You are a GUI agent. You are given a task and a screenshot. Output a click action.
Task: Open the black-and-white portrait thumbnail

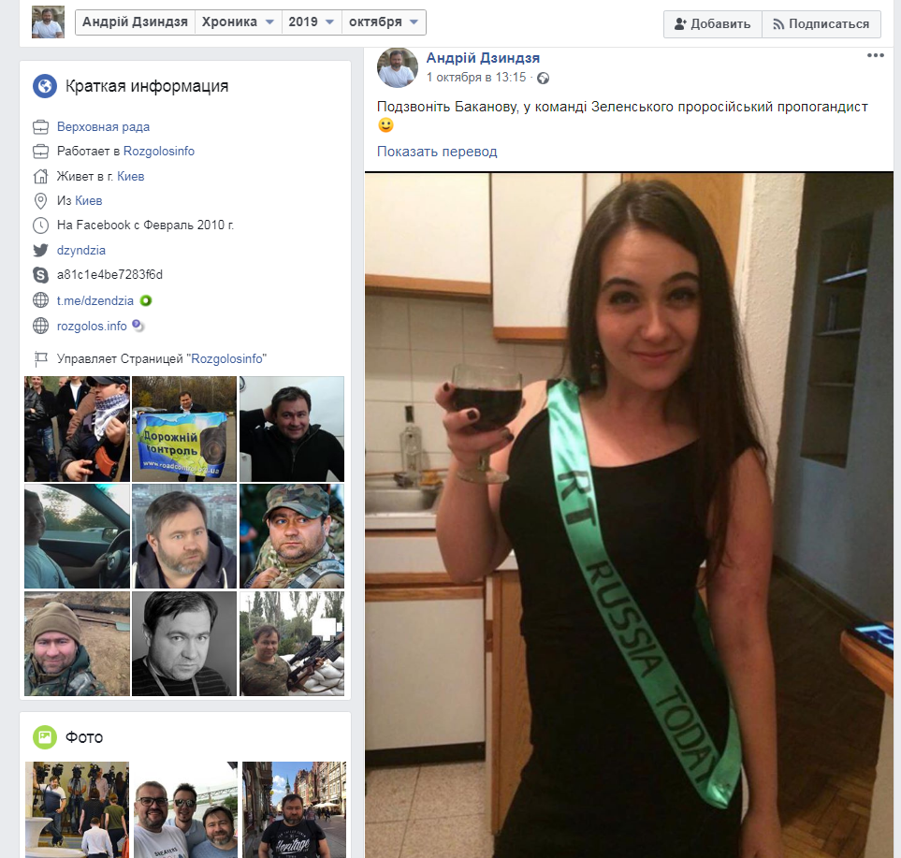click(183, 644)
